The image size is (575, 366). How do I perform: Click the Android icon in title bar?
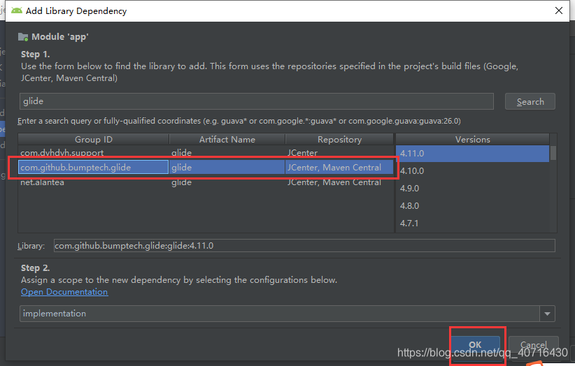[17, 10]
